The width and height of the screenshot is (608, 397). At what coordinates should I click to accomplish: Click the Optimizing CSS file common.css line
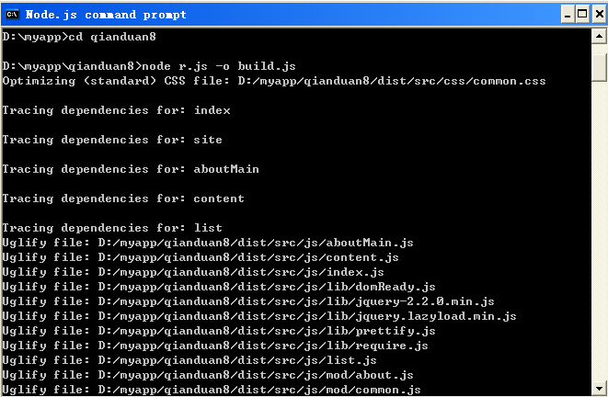pyautogui.click(x=274, y=81)
